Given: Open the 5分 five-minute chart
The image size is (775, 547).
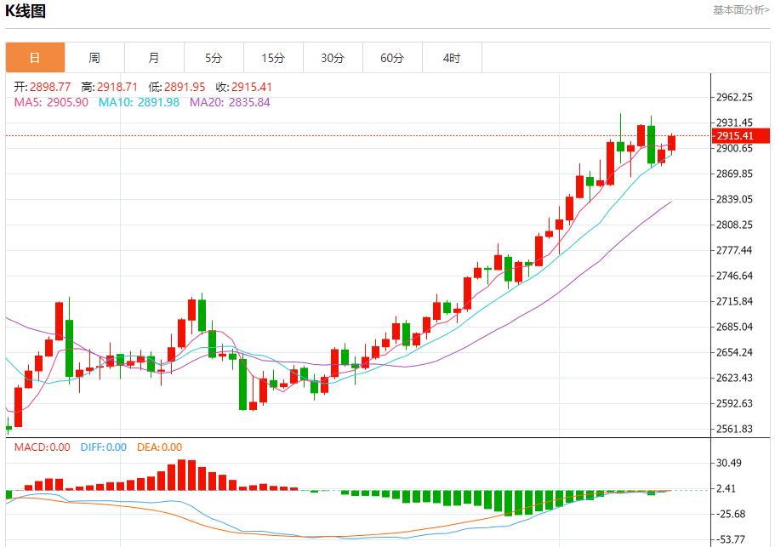Looking at the screenshot, I should [x=214, y=58].
